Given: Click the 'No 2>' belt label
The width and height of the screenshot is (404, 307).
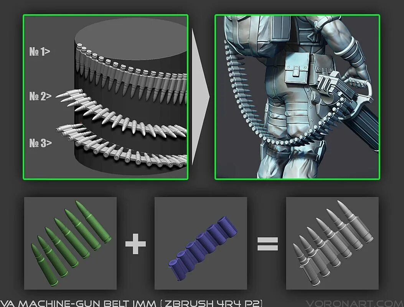Looking at the screenshot, I should click(x=40, y=96).
